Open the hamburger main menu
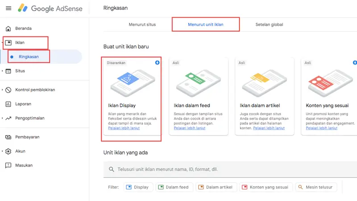 [x=8, y=8]
